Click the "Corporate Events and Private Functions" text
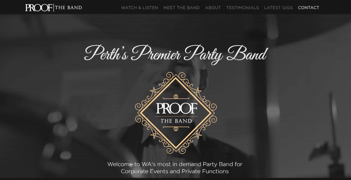The width and height of the screenshot is (351, 180). 175,172
